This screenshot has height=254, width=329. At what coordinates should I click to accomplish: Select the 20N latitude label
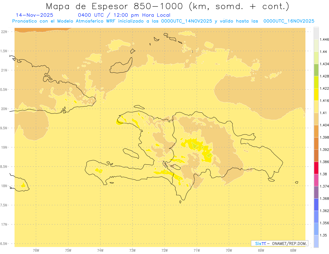4,109
